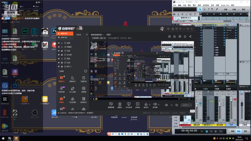251x141 pixels.
Task: Expand the Compressor insert in mixer
Action: point(226,28)
